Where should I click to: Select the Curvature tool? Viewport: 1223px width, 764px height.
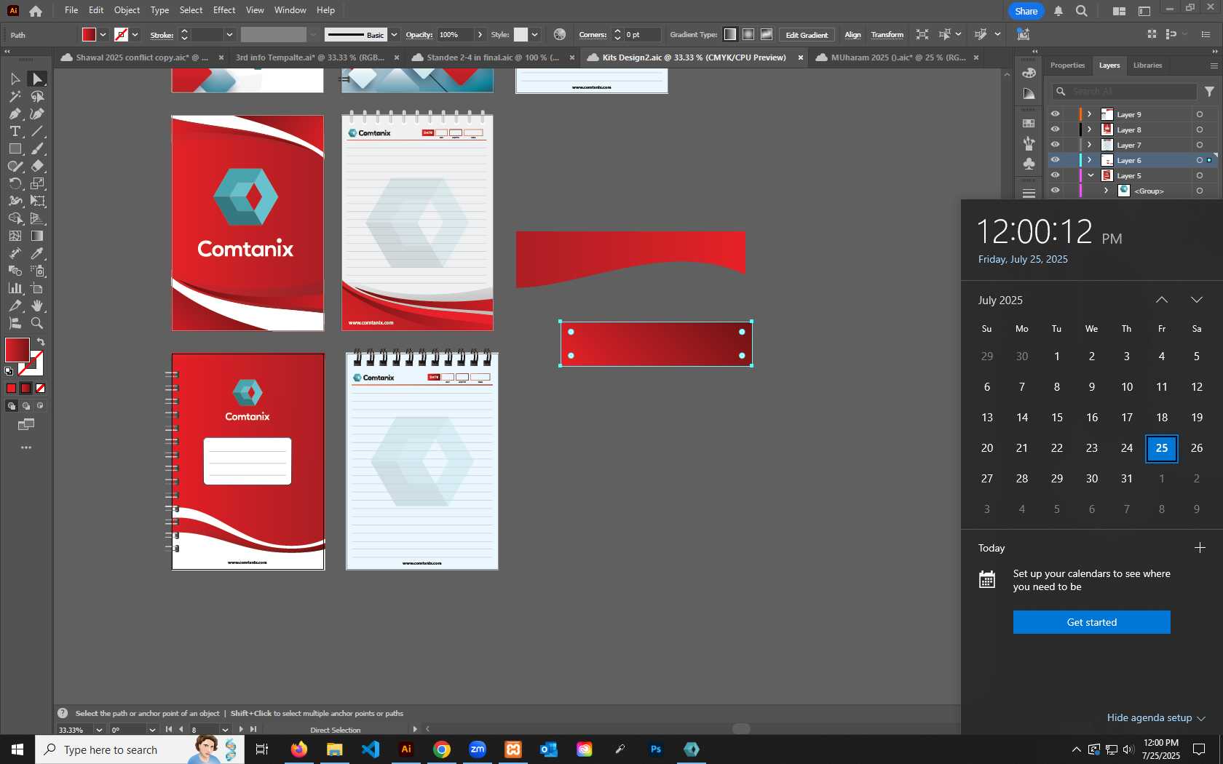tap(38, 114)
